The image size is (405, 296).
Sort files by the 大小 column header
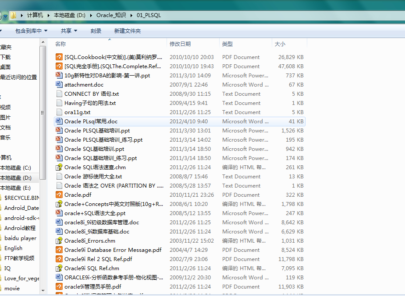pyautogui.click(x=280, y=44)
